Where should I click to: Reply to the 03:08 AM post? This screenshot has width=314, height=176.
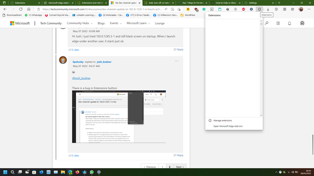pos(179,49)
